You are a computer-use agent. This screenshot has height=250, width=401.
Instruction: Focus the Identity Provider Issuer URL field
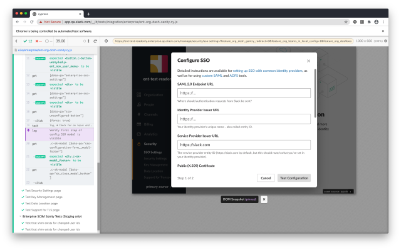pyautogui.click(x=244, y=119)
